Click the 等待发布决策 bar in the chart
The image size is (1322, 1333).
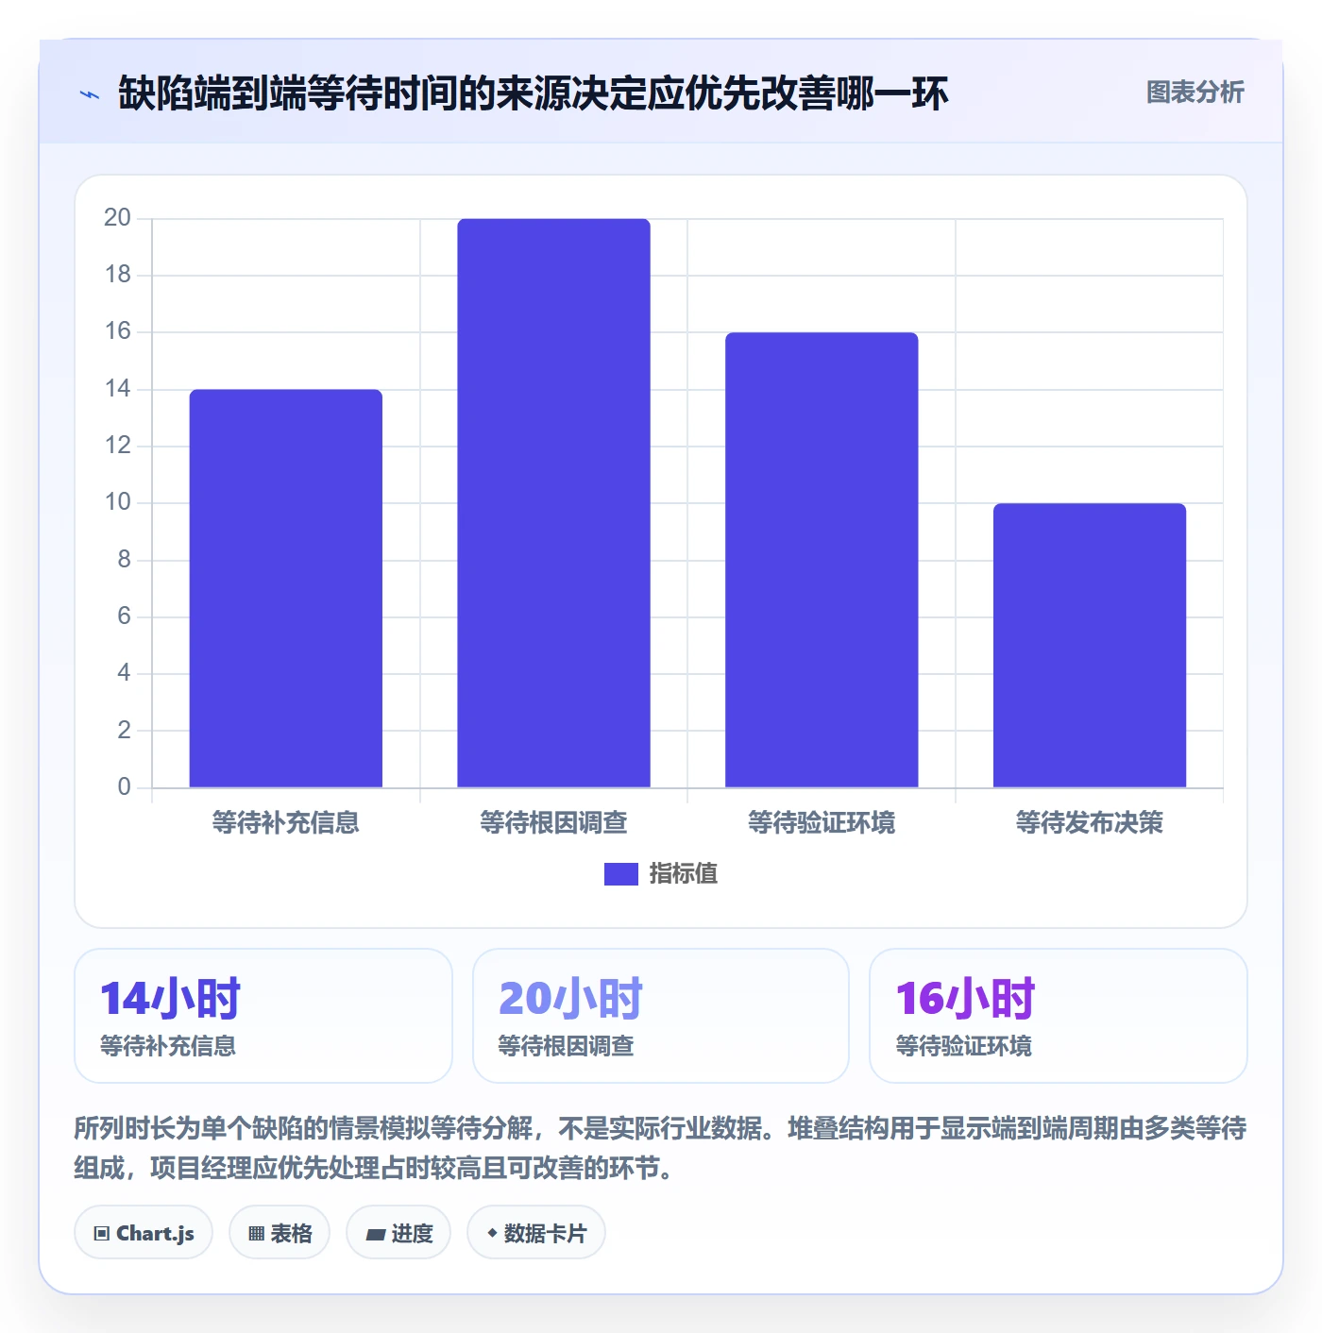tap(1090, 645)
